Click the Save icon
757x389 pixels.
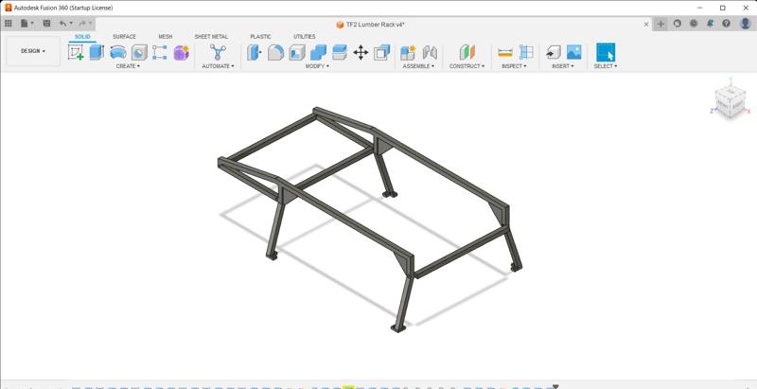point(46,23)
